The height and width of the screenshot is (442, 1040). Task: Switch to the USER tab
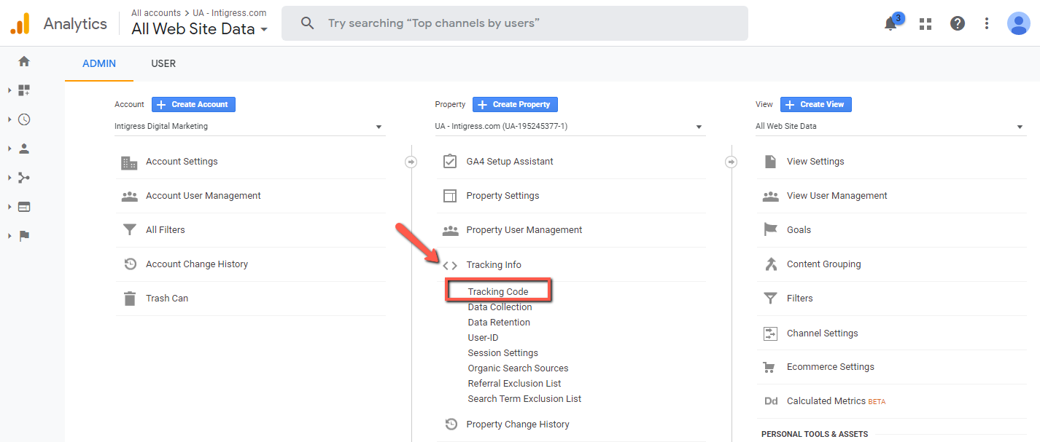[163, 63]
